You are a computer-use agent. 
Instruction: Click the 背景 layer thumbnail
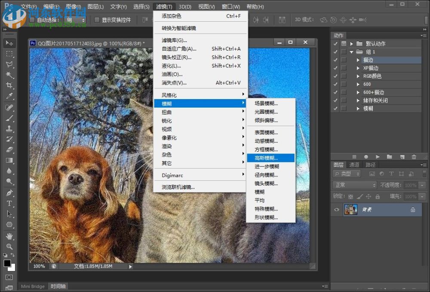(350, 210)
